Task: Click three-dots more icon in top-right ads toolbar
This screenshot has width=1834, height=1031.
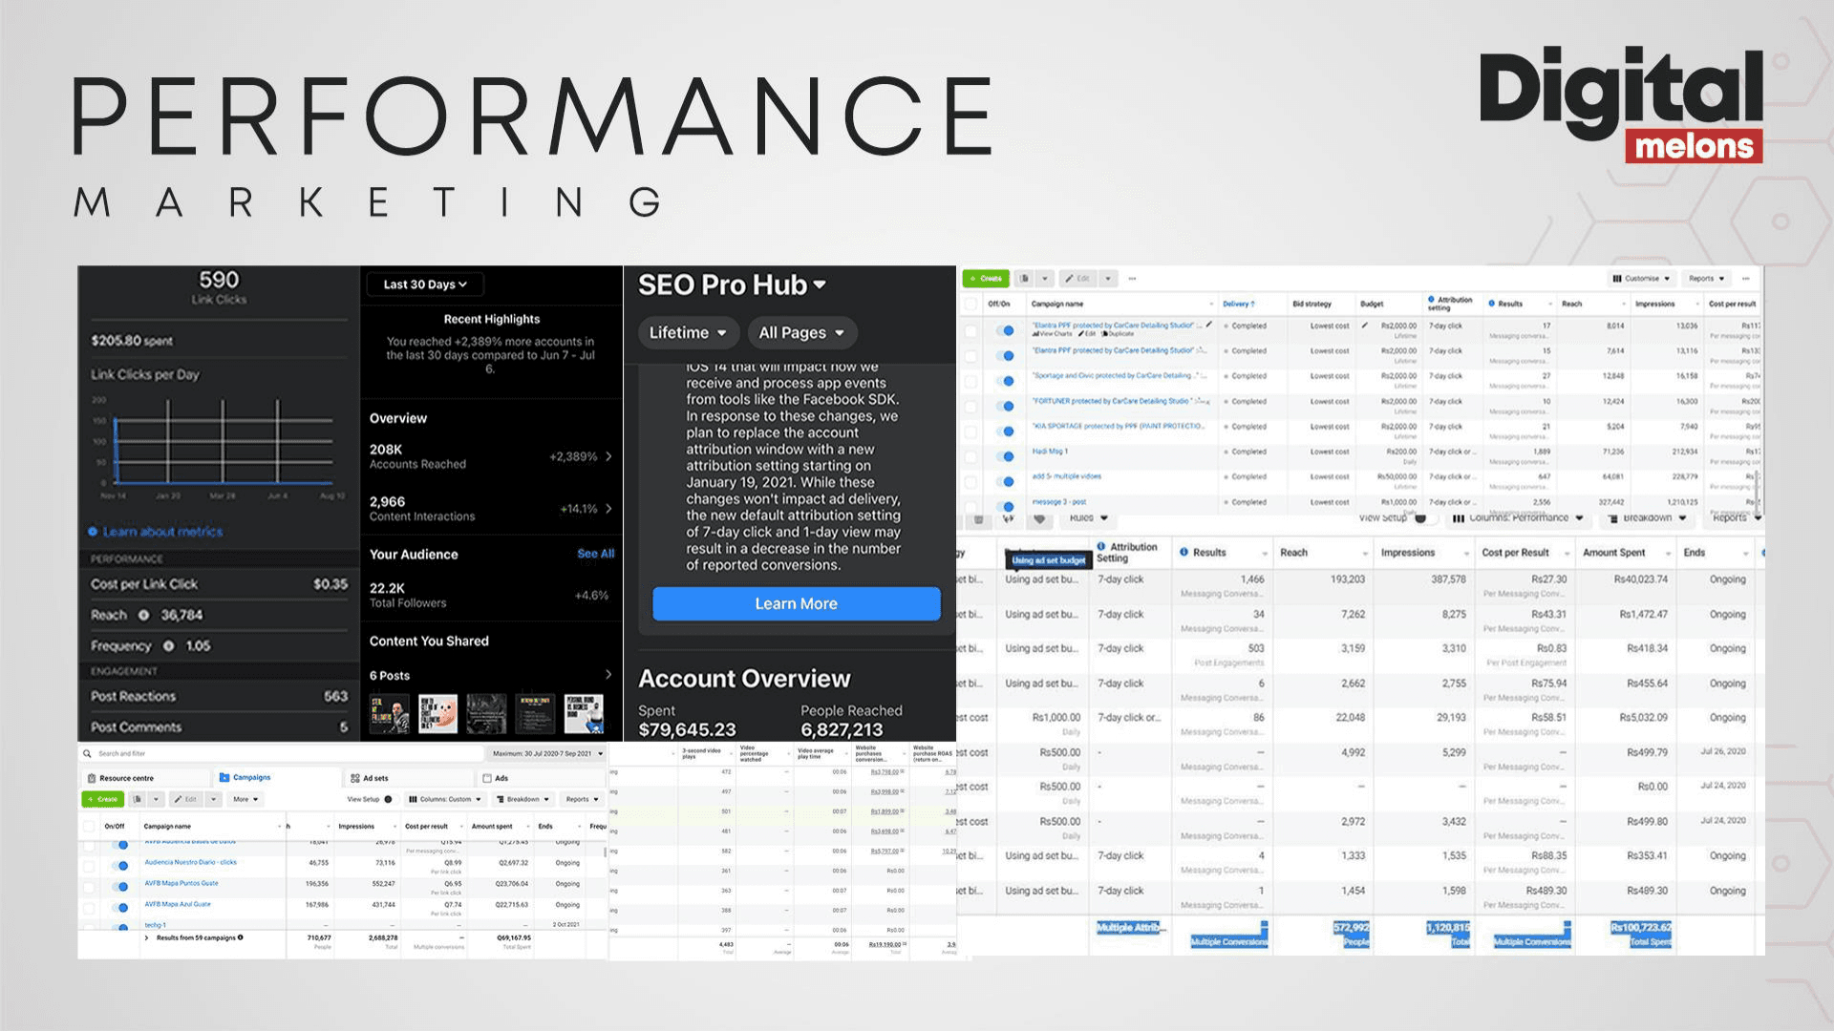Action: (x=1132, y=279)
